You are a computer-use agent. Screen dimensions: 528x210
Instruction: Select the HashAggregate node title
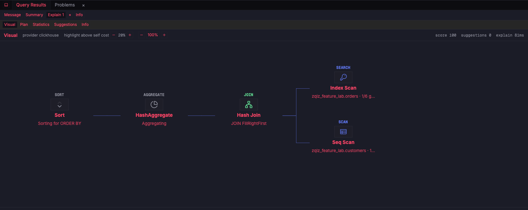coord(154,115)
